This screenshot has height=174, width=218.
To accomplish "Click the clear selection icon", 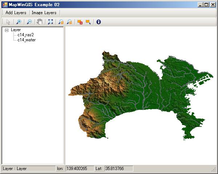I will pyautogui.click(x=80, y=22).
